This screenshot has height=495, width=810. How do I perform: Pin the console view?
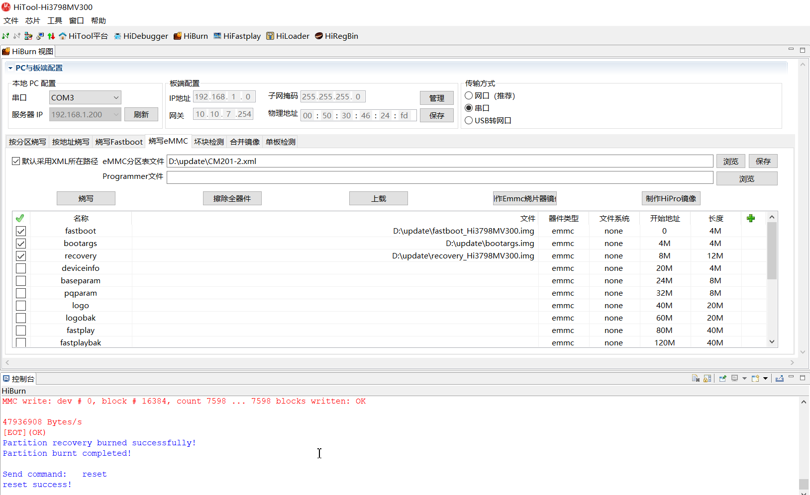pyautogui.click(x=722, y=378)
